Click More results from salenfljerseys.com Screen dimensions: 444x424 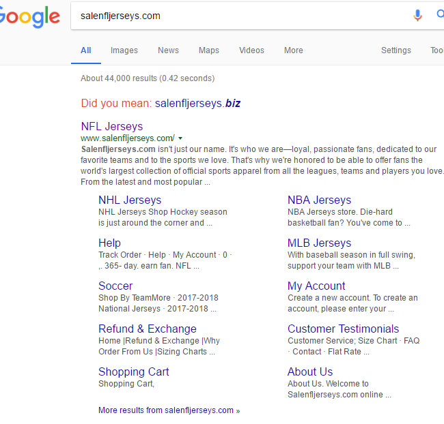tap(169, 410)
